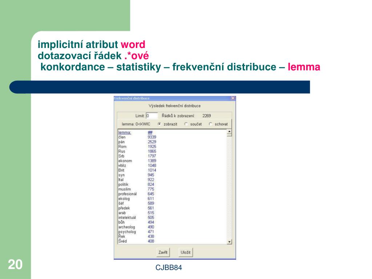Select the row 'Ital'

tap(136, 179)
